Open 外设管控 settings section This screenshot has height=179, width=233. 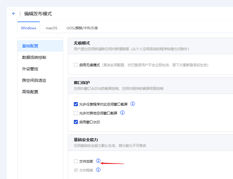(x=30, y=69)
